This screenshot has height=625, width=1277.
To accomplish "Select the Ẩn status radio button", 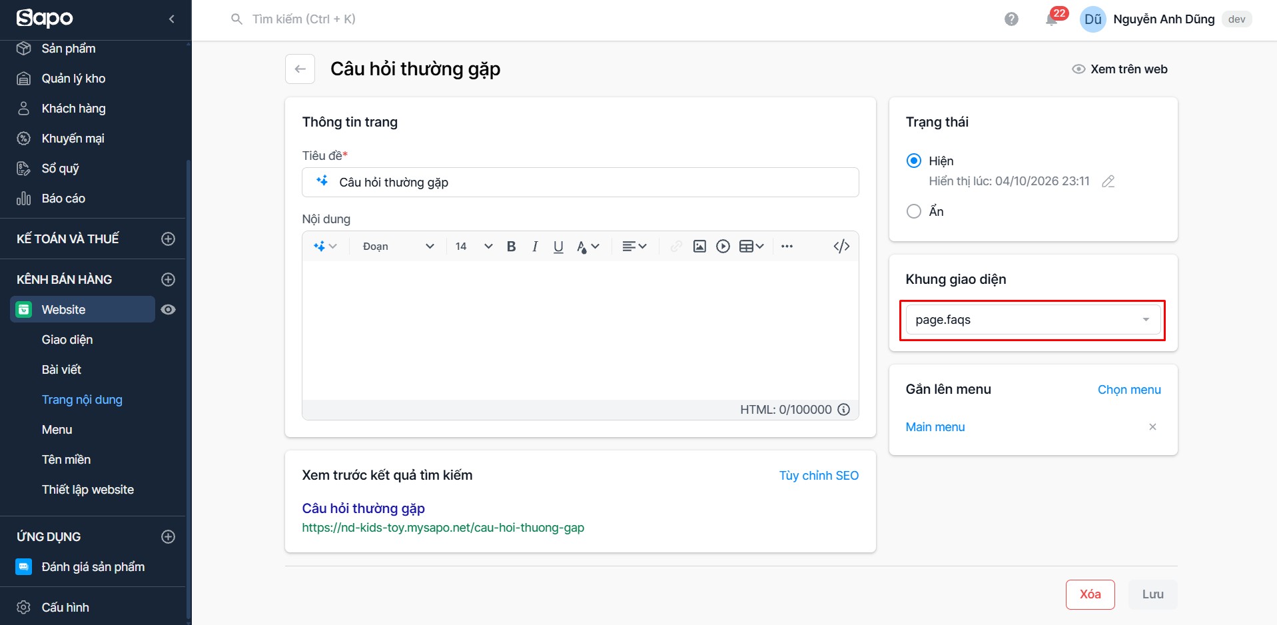I will (914, 211).
